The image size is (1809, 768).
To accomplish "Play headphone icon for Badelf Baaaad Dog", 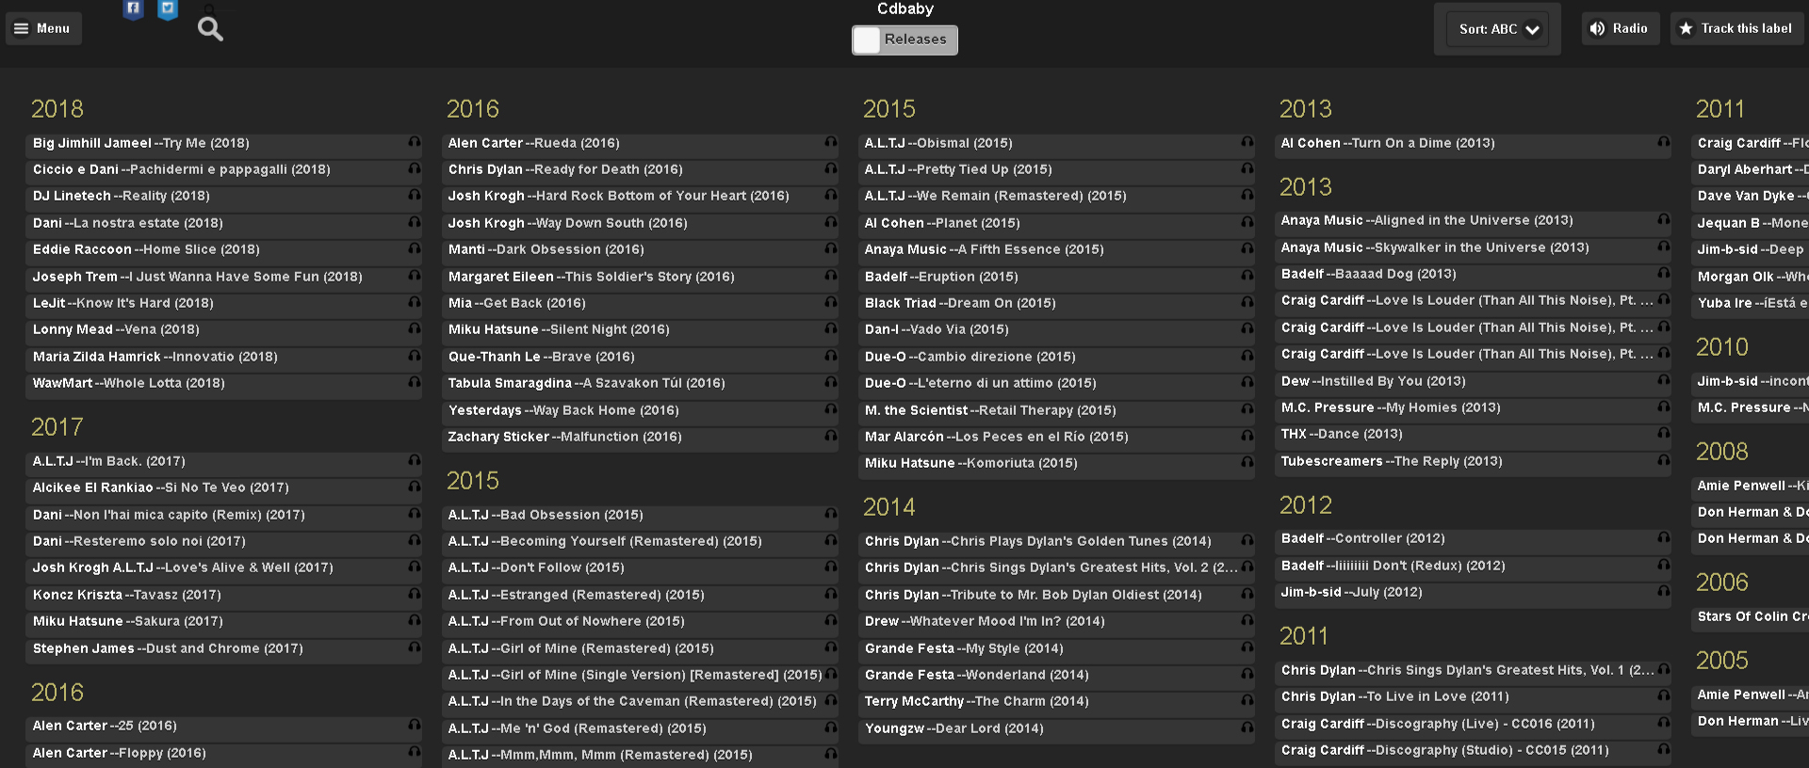I will 1664,273.
